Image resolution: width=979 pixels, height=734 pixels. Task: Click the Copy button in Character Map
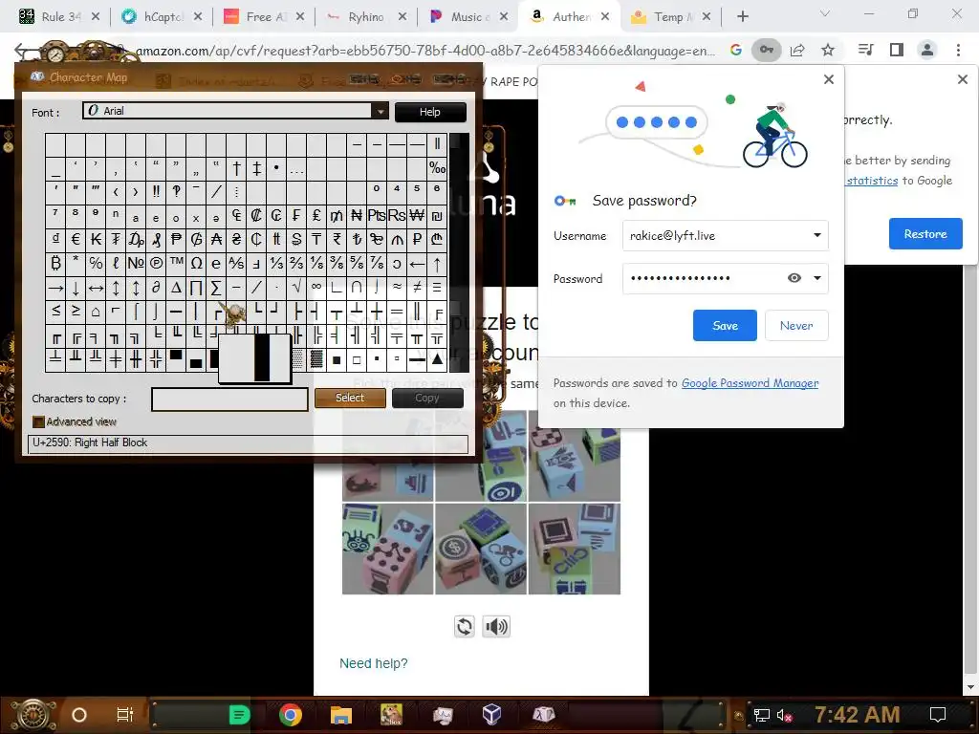point(427,398)
